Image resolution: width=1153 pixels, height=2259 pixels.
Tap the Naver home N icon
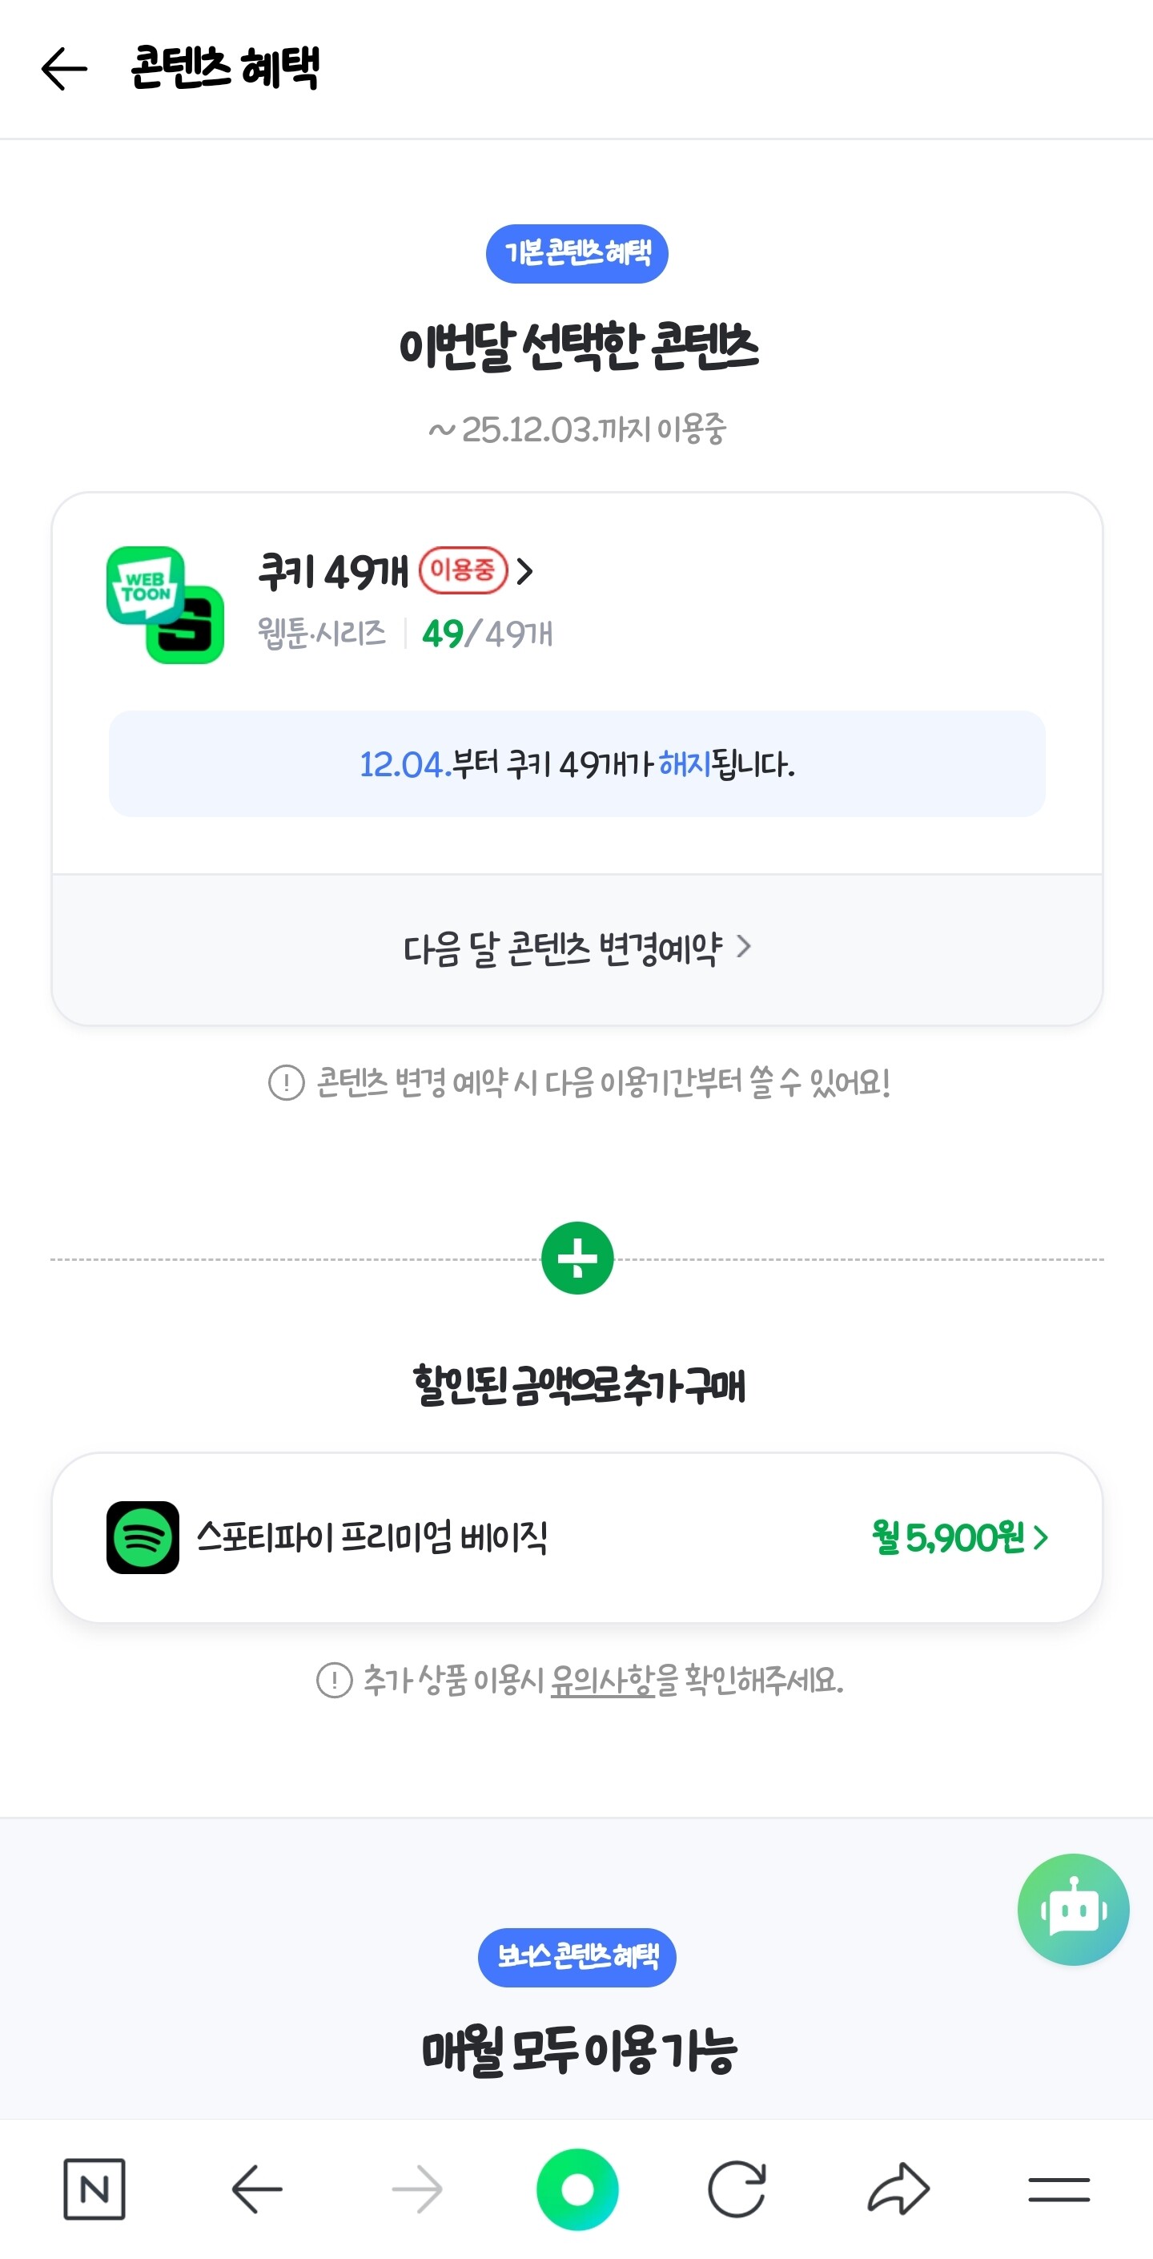click(x=94, y=2189)
